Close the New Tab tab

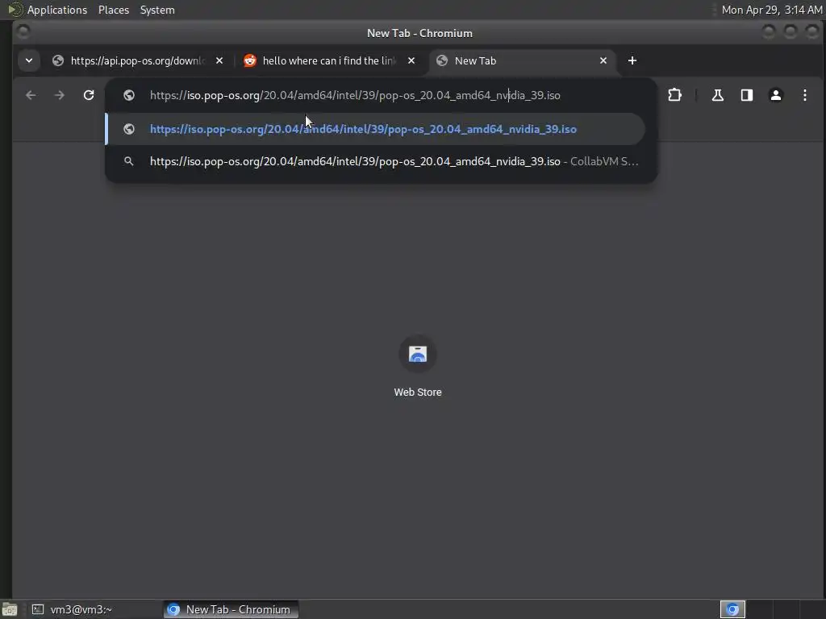(x=603, y=60)
